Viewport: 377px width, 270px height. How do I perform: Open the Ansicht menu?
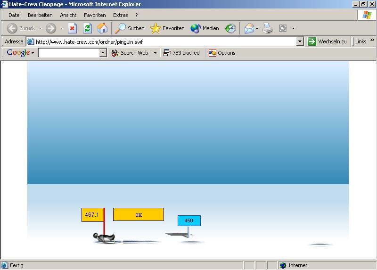(x=68, y=15)
